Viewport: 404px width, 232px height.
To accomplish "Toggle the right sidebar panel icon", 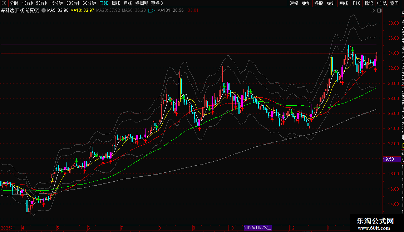I will pos(379,11).
